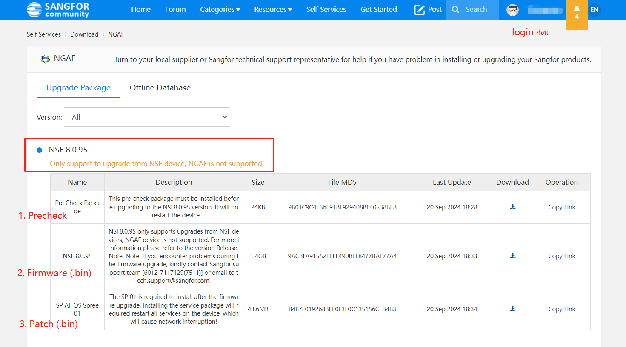Select the Upgrade Package tab
Image resolution: width=626 pixels, height=347 pixels.
click(x=78, y=88)
